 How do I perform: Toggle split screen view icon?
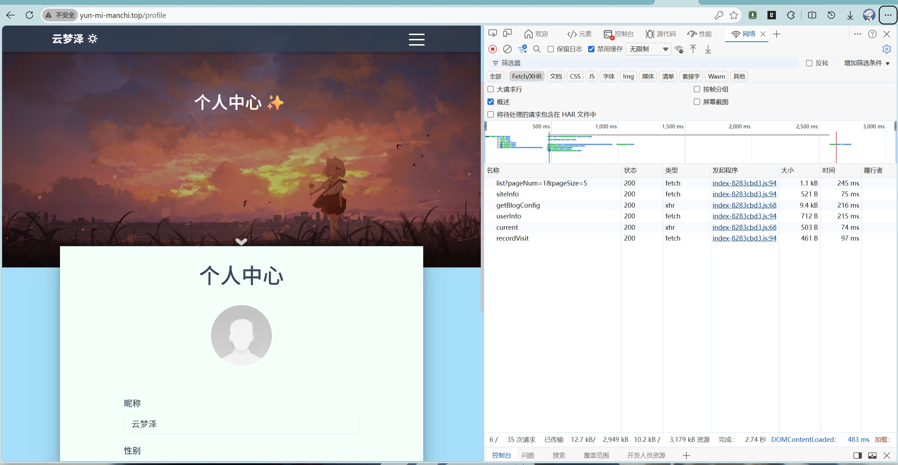pos(812,15)
